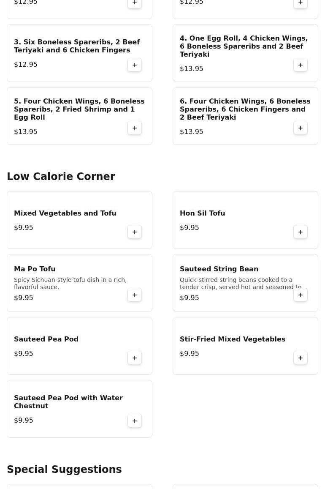Add combo 3 Six Boneless Spareribs to cart

coord(135,65)
